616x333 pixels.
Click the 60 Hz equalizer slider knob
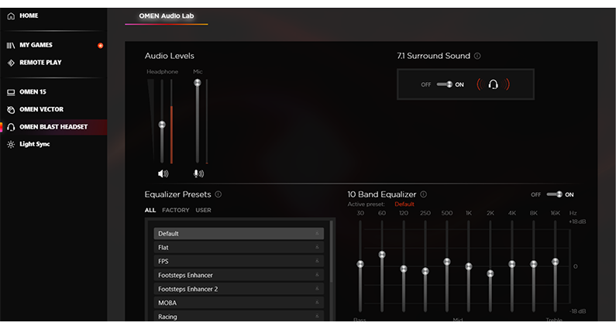pyautogui.click(x=382, y=255)
